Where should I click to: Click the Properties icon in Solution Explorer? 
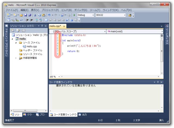[13, 31]
